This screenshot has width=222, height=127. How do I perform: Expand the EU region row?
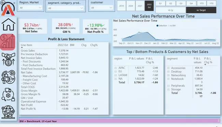coord(116,72)
